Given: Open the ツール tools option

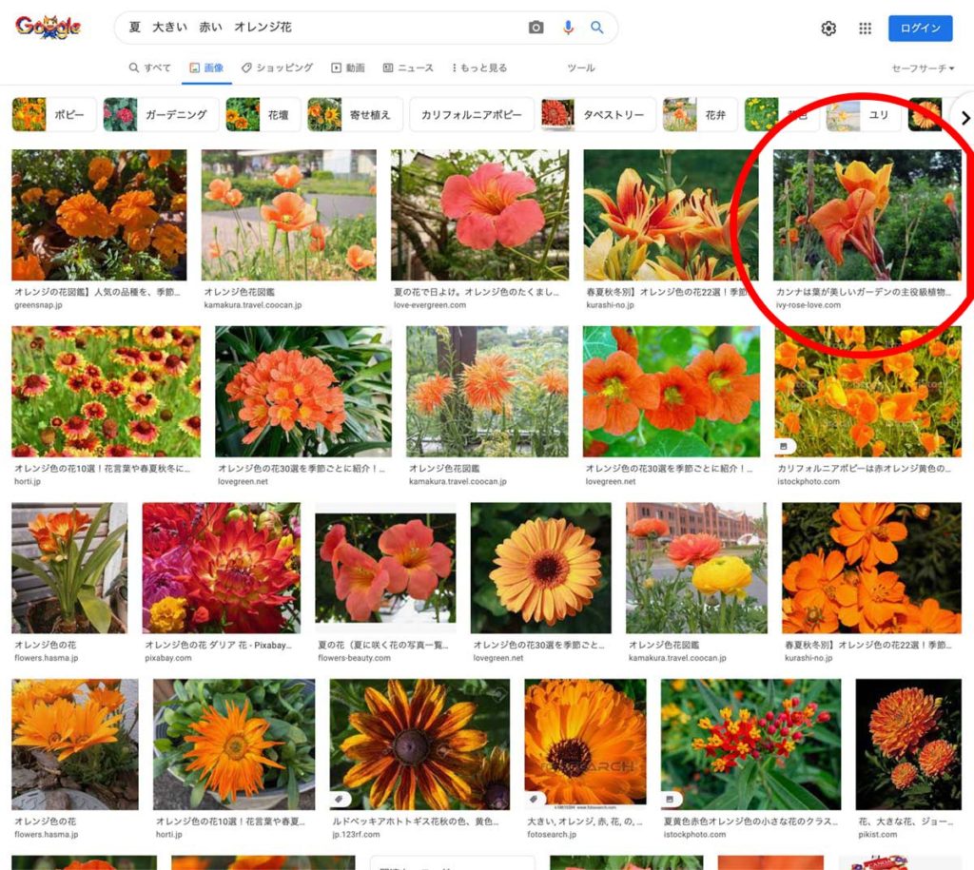Looking at the screenshot, I should pos(580,68).
